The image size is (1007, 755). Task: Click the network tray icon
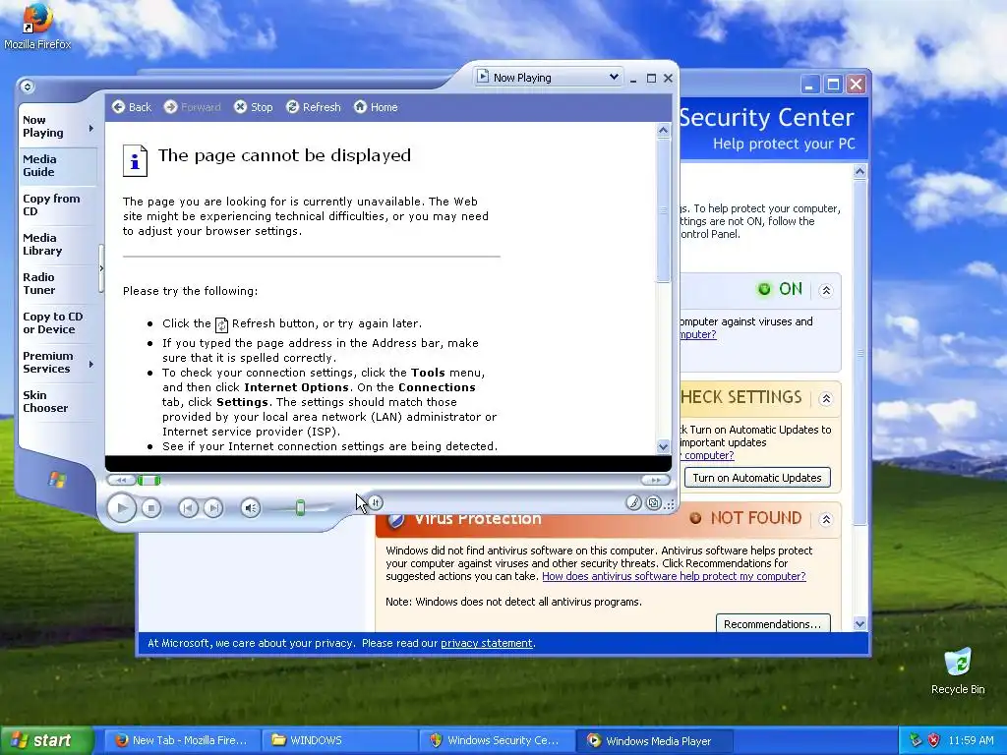point(916,740)
